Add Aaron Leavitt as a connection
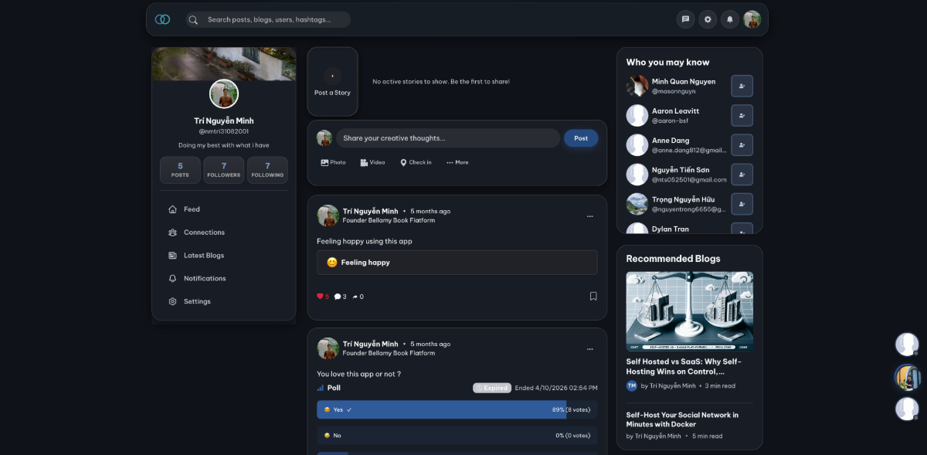 (x=742, y=116)
